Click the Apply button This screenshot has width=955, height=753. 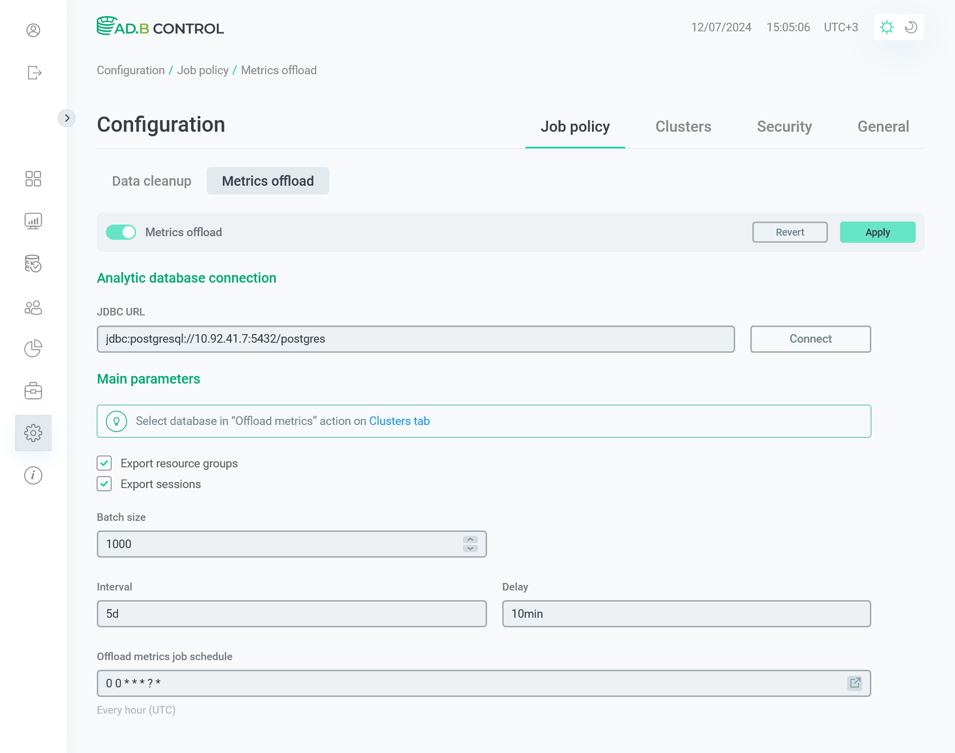click(x=877, y=232)
